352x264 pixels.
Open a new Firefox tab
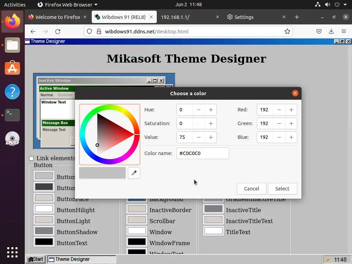297,17
